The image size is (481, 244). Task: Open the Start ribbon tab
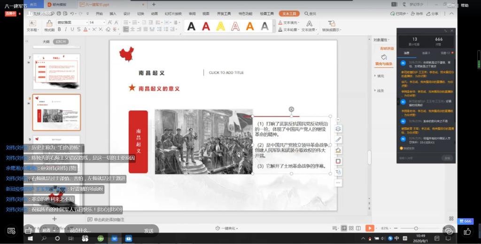(x=99, y=14)
